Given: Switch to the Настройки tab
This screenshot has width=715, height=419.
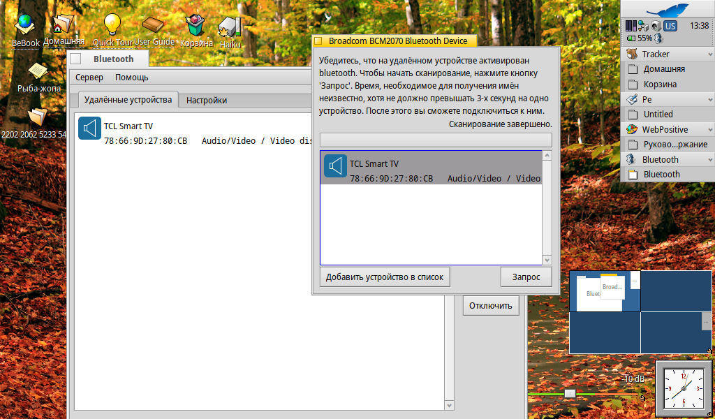Looking at the screenshot, I should 207,100.
